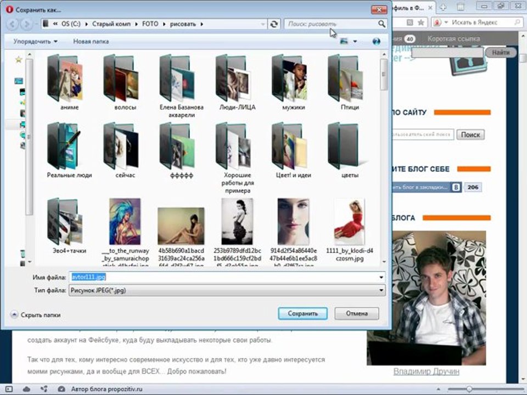The image size is (527, 395).
Task: Click OS (C:) in the address path
Action: [71, 24]
